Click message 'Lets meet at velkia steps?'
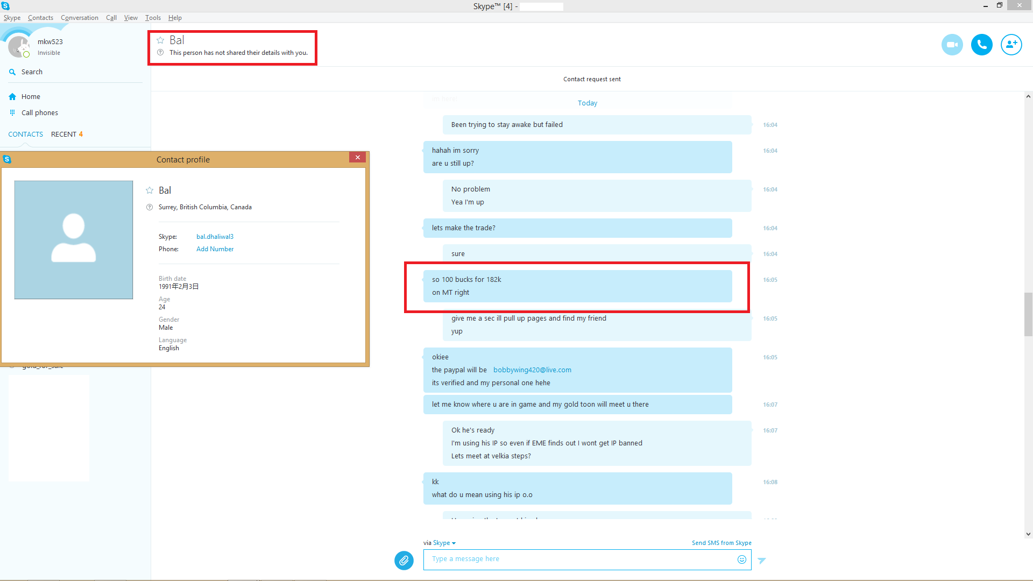Screen dimensions: 1033x581 491,456
